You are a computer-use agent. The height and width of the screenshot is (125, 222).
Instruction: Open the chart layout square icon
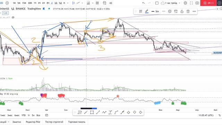pos(157,3)
